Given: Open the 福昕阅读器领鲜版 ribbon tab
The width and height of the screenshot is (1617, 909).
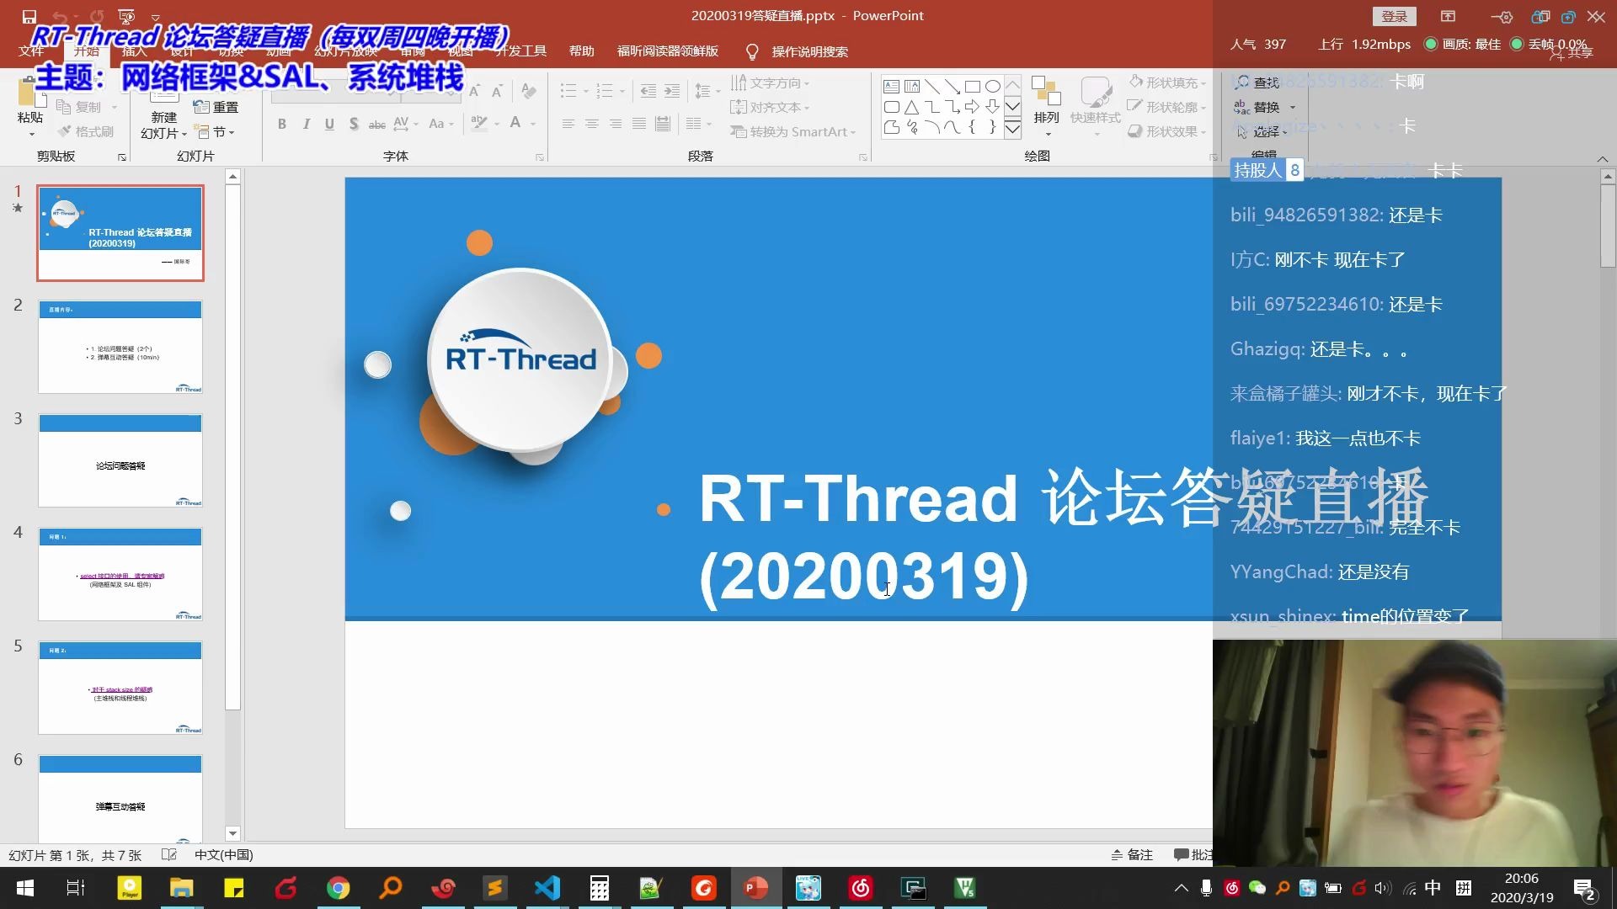Looking at the screenshot, I should (668, 51).
